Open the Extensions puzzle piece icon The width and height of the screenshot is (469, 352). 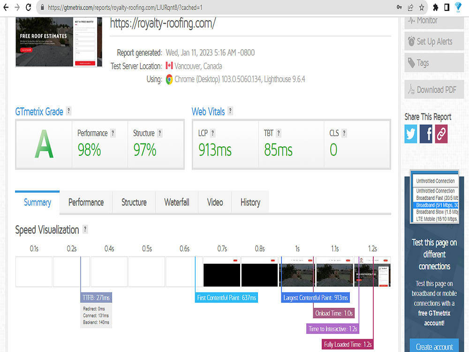click(436, 8)
